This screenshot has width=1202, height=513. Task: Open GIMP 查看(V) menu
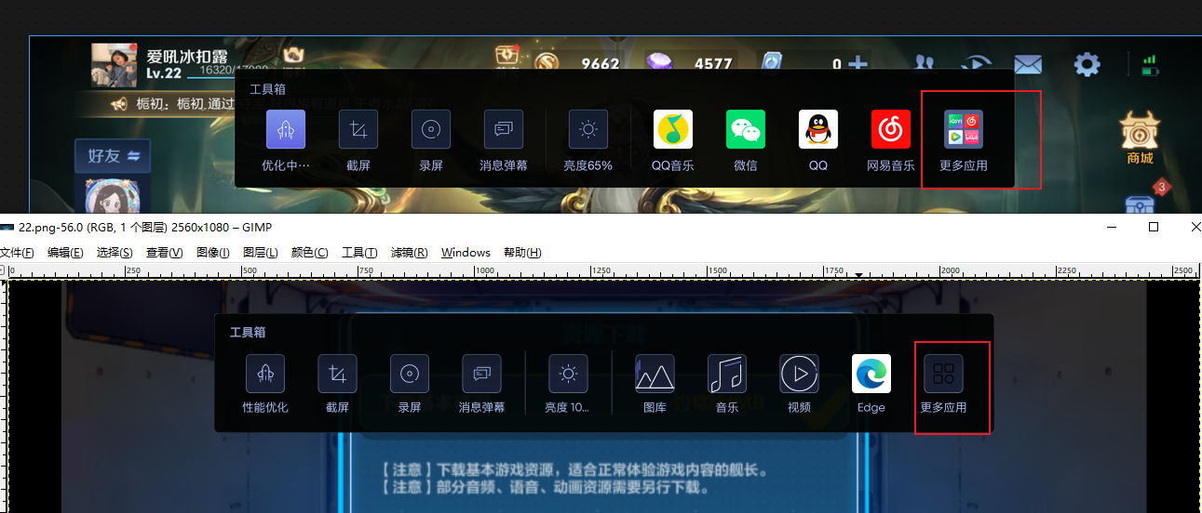[164, 253]
